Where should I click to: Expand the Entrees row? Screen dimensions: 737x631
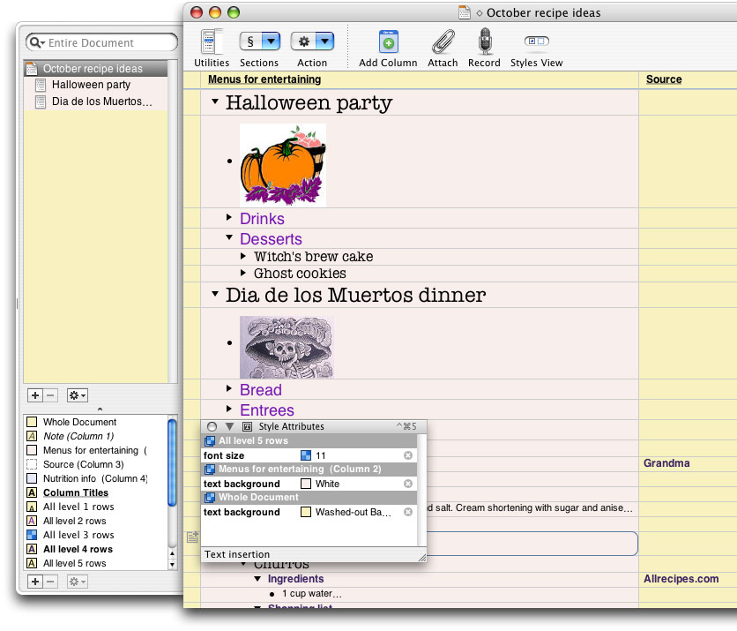pos(229,409)
